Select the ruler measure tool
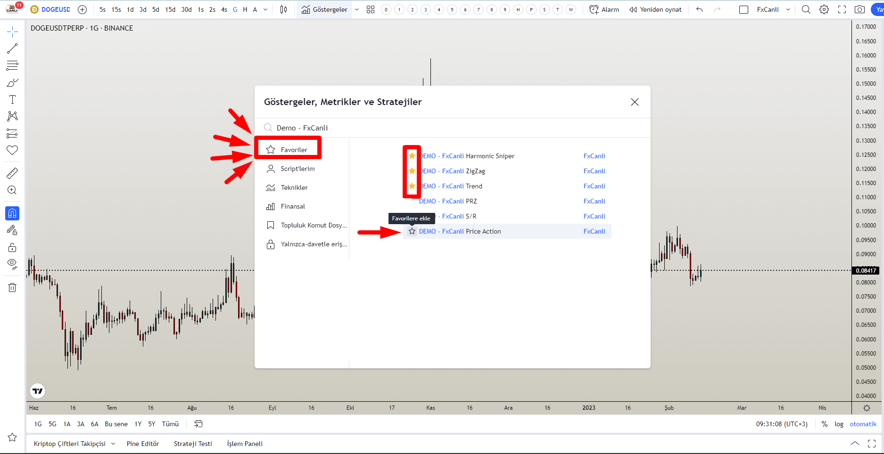This screenshot has width=884, height=454. [12, 173]
